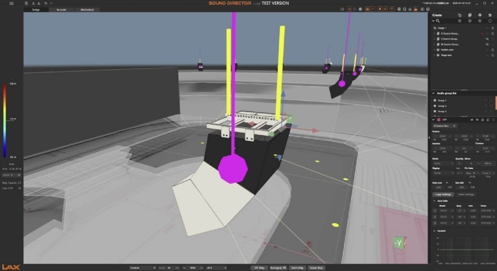
Task: Click the SPL color scale bar
Action: 5,121
